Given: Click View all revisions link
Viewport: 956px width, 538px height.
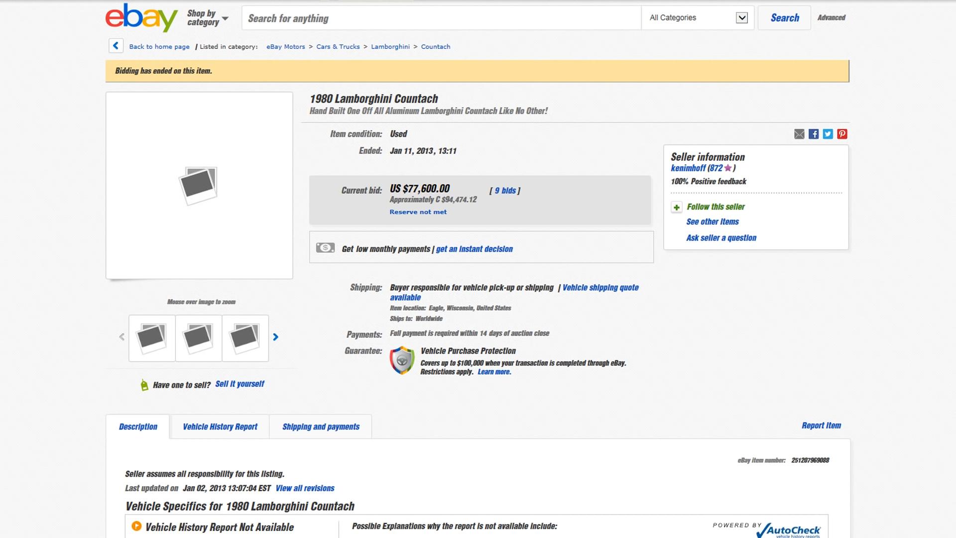Looking at the screenshot, I should click(305, 489).
